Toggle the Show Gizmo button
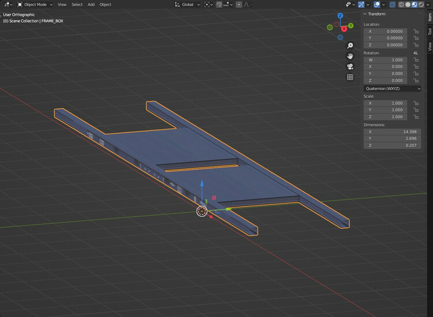Image resolution: width=433 pixels, height=317 pixels. coord(361,5)
